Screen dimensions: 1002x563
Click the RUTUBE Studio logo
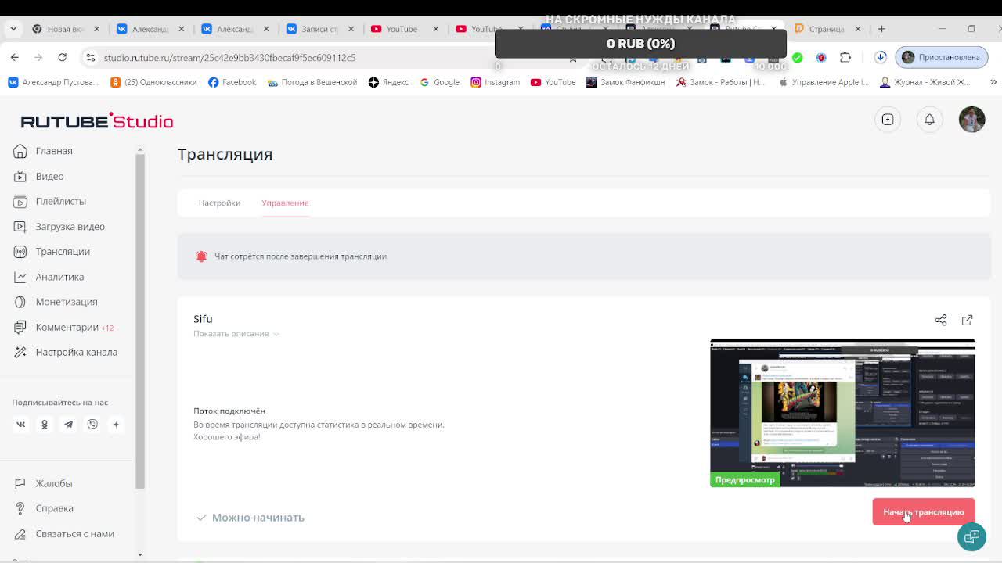click(x=97, y=120)
